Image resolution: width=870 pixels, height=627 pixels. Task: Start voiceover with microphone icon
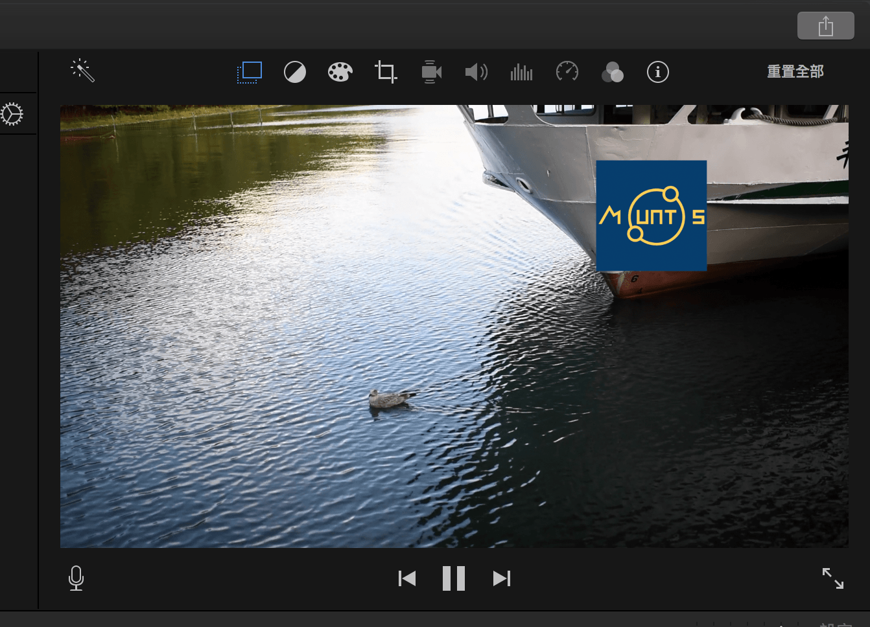tap(76, 578)
